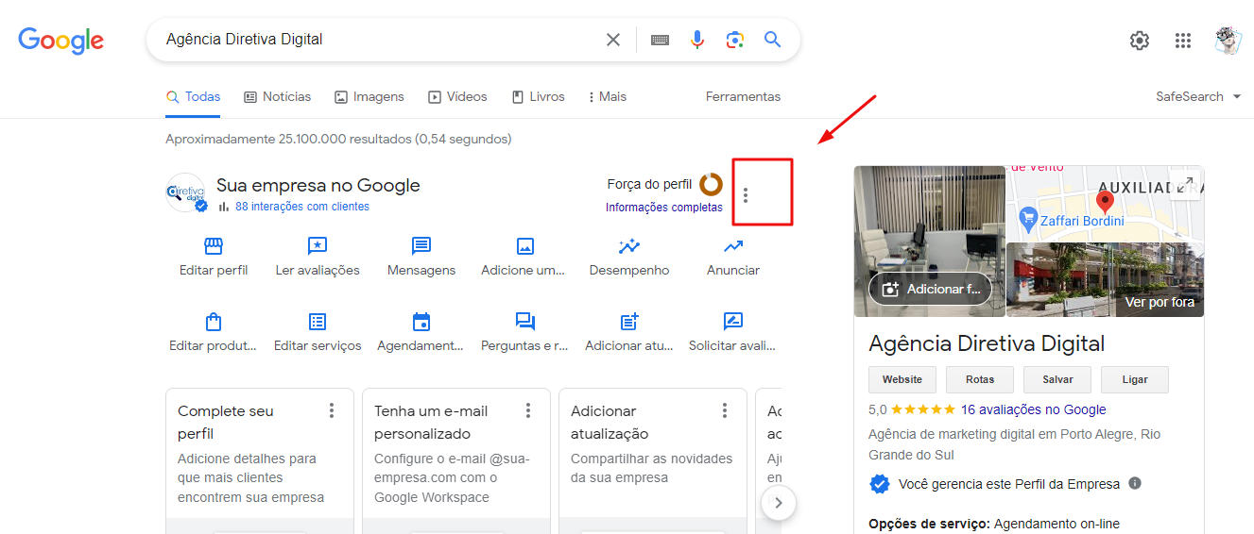Clear the search box text
Viewport: 1254px width, 534px height.
pos(613,40)
